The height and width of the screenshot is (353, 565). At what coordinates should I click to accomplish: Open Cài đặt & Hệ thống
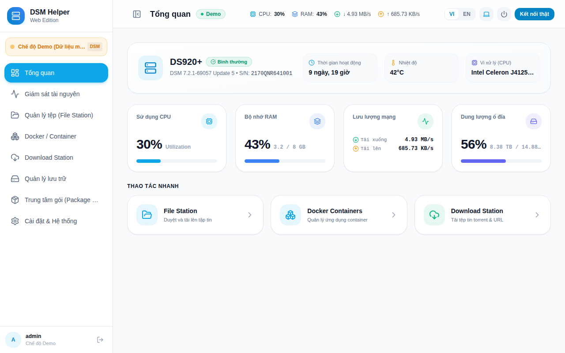pyautogui.click(x=56, y=221)
